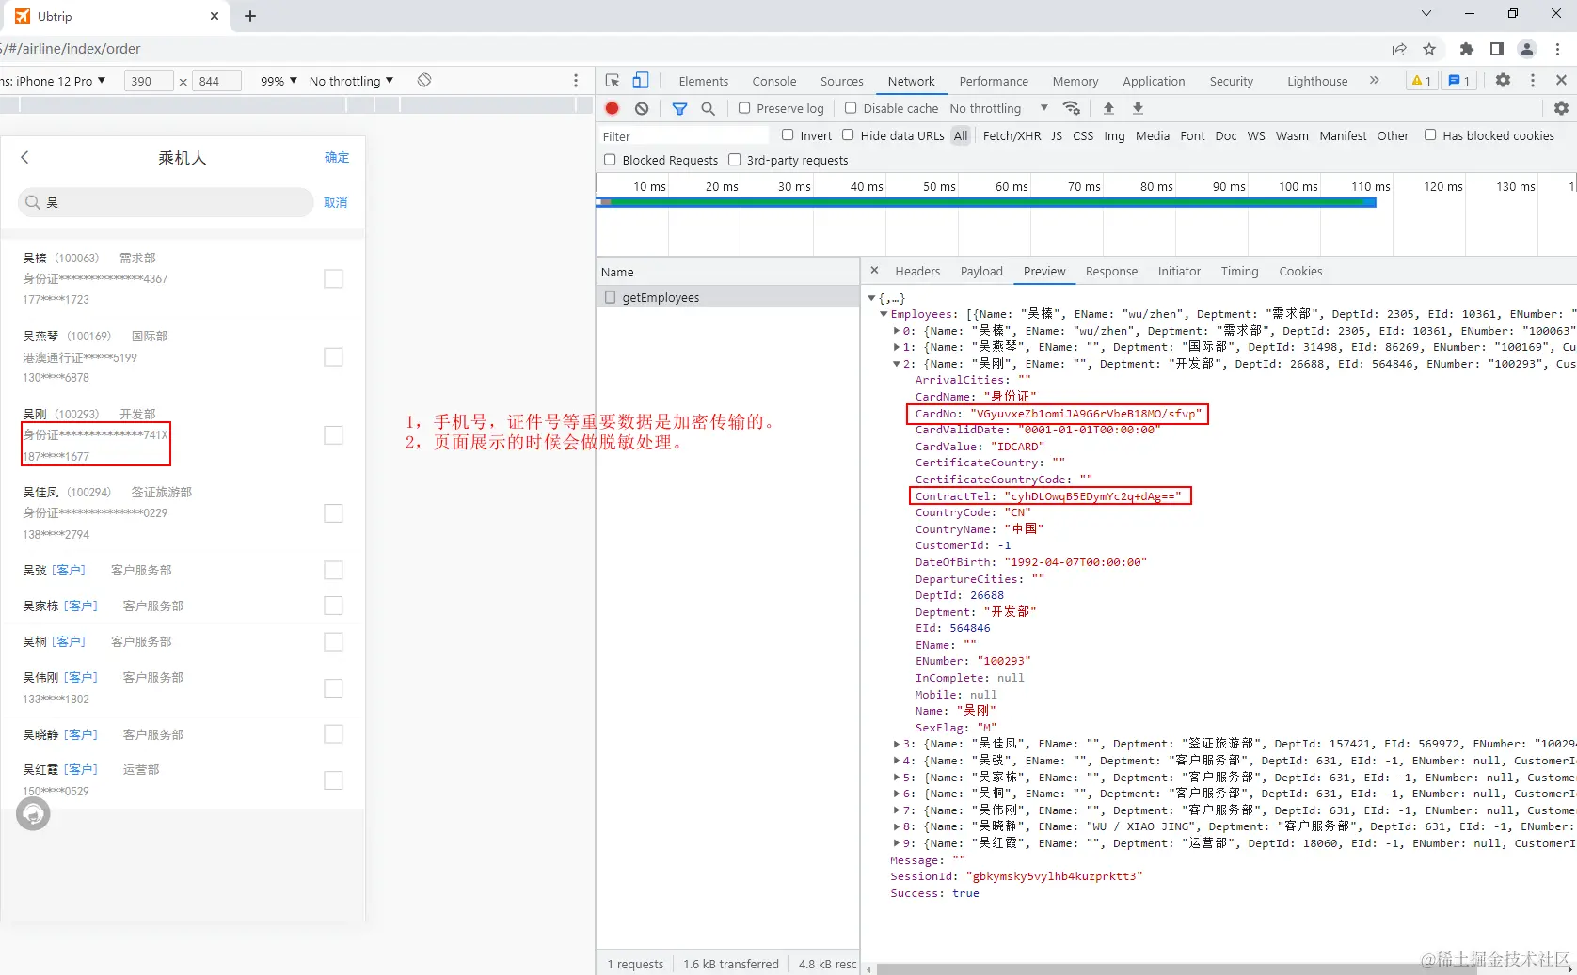Open the Headers tab
The image size is (1577, 975).
[x=917, y=271]
